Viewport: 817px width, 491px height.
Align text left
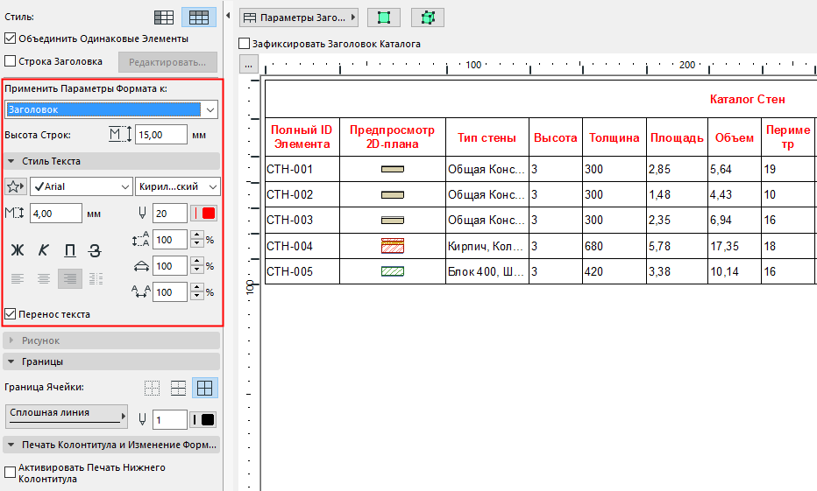click(18, 279)
